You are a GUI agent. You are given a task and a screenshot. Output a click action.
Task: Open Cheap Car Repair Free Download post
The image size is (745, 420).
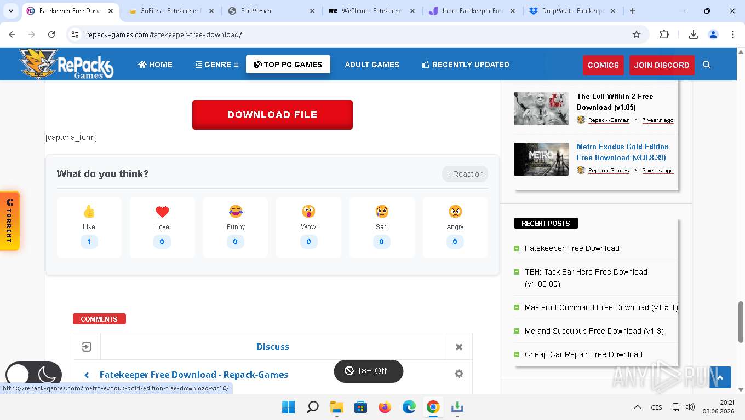(583, 354)
